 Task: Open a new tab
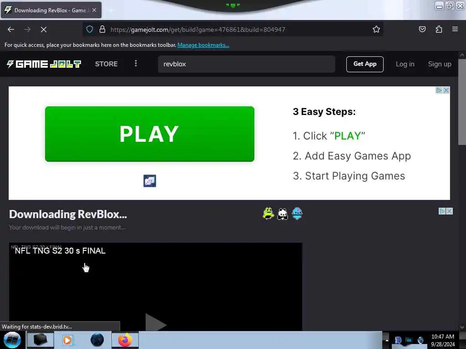pos(111,10)
